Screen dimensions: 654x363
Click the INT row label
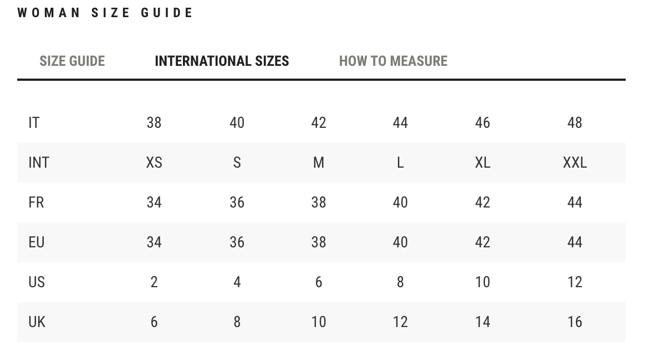(x=39, y=162)
